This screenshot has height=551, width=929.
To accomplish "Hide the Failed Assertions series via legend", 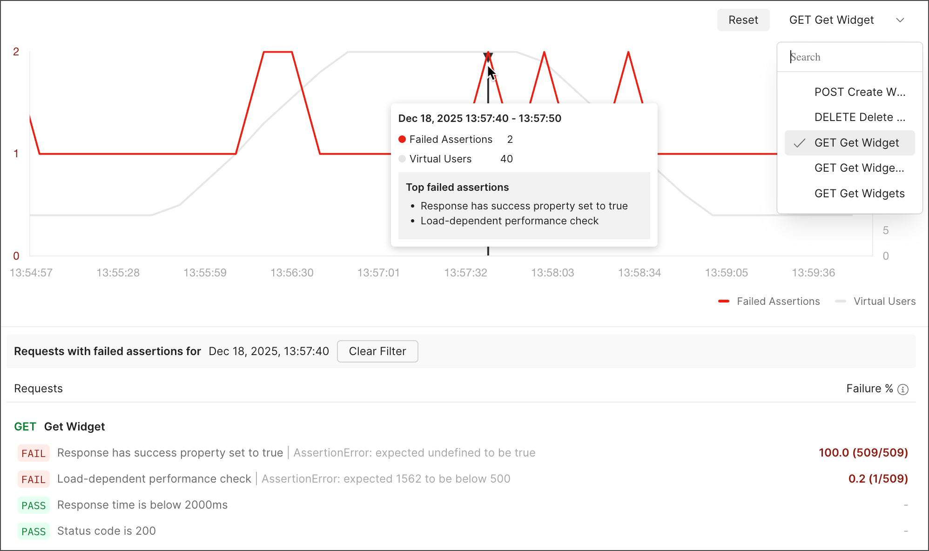I will 768,301.
